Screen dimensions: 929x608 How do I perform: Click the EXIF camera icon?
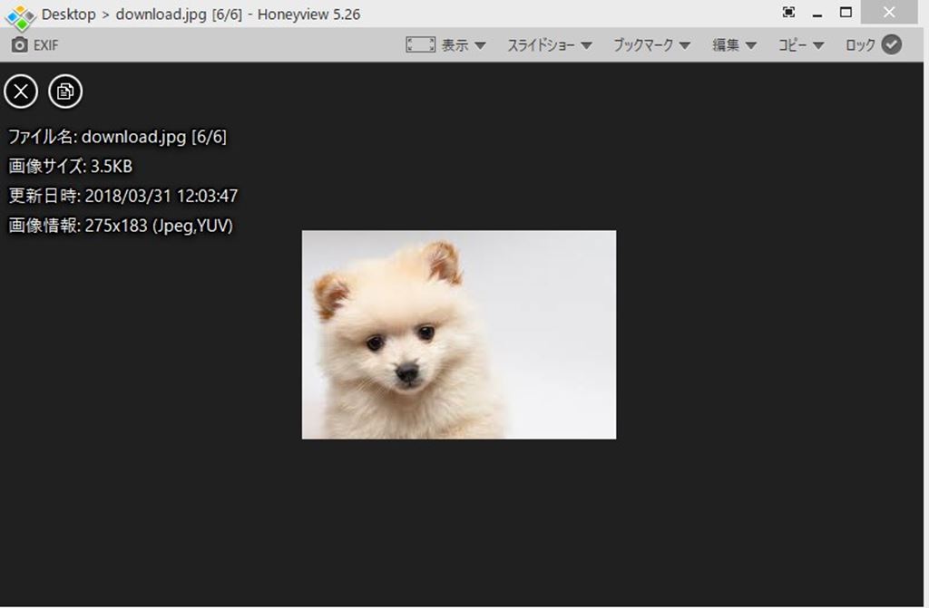(19, 45)
